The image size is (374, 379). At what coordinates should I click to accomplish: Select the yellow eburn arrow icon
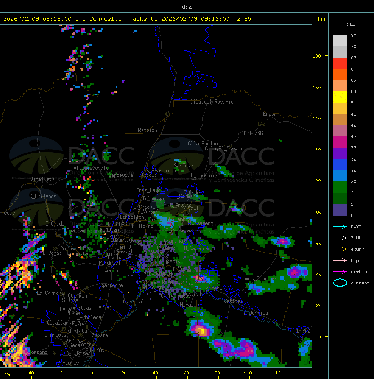[x=340, y=249]
